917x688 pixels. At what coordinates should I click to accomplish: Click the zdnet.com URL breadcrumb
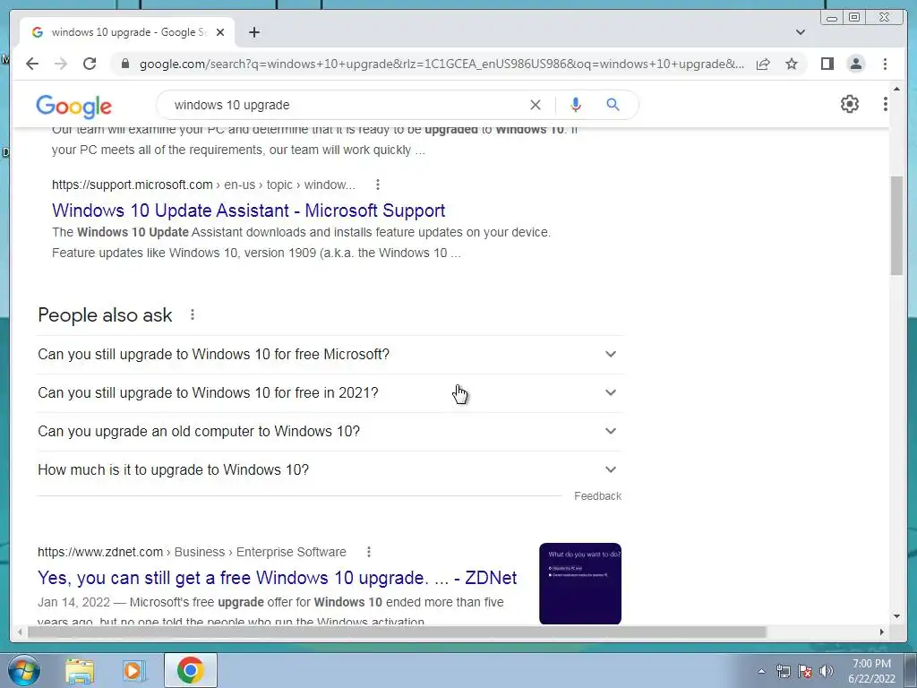(192, 552)
